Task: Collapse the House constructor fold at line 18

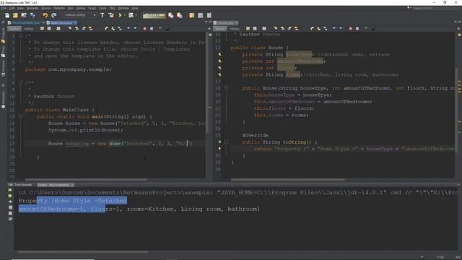Action: click(226, 88)
